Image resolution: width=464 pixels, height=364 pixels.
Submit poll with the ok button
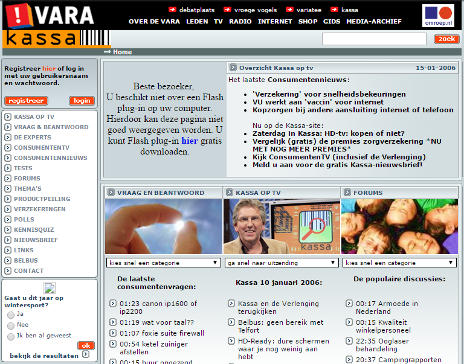pyautogui.click(x=86, y=345)
